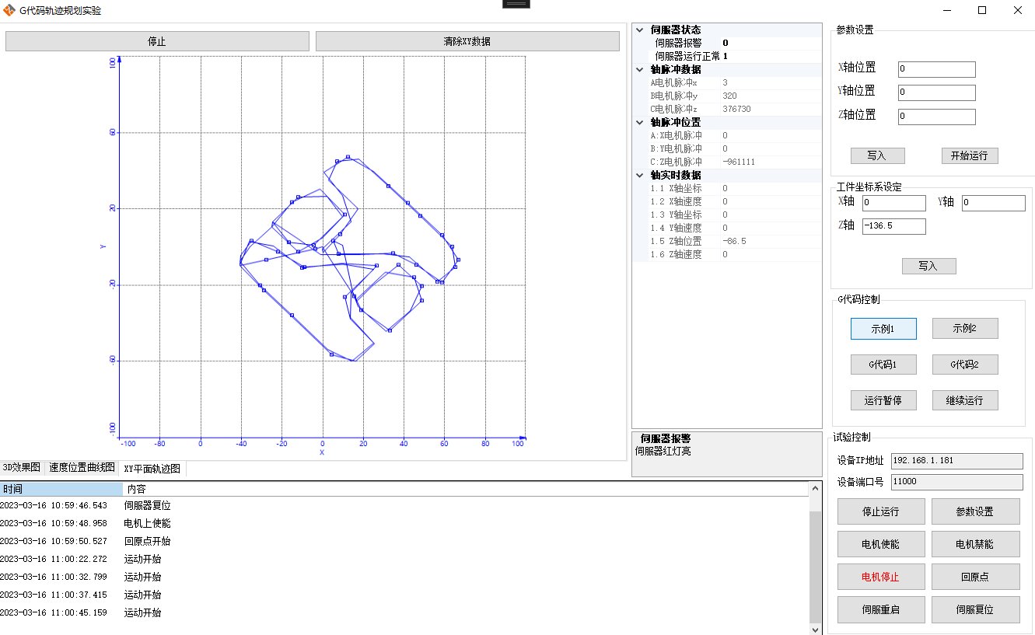
Task: Collapse the 轴脉冲数据 group
Action: point(639,70)
